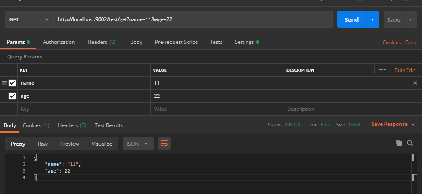Open the Settings tab
422x194 pixels.
247,42
